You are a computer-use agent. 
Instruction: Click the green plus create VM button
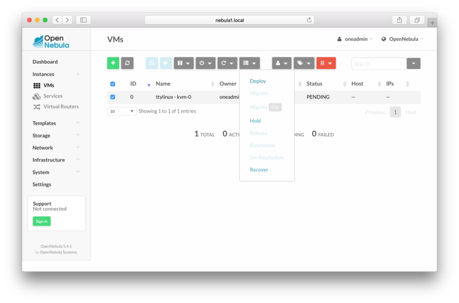pos(113,63)
